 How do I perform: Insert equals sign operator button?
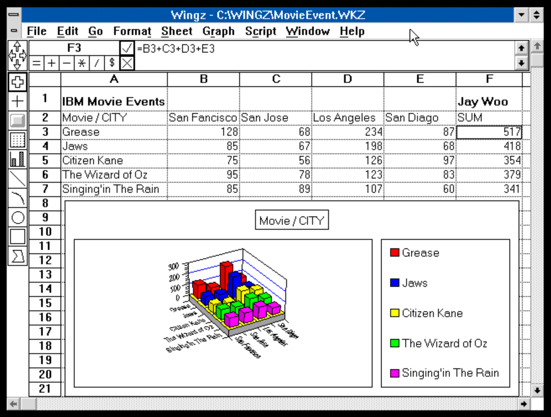coord(36,63)
